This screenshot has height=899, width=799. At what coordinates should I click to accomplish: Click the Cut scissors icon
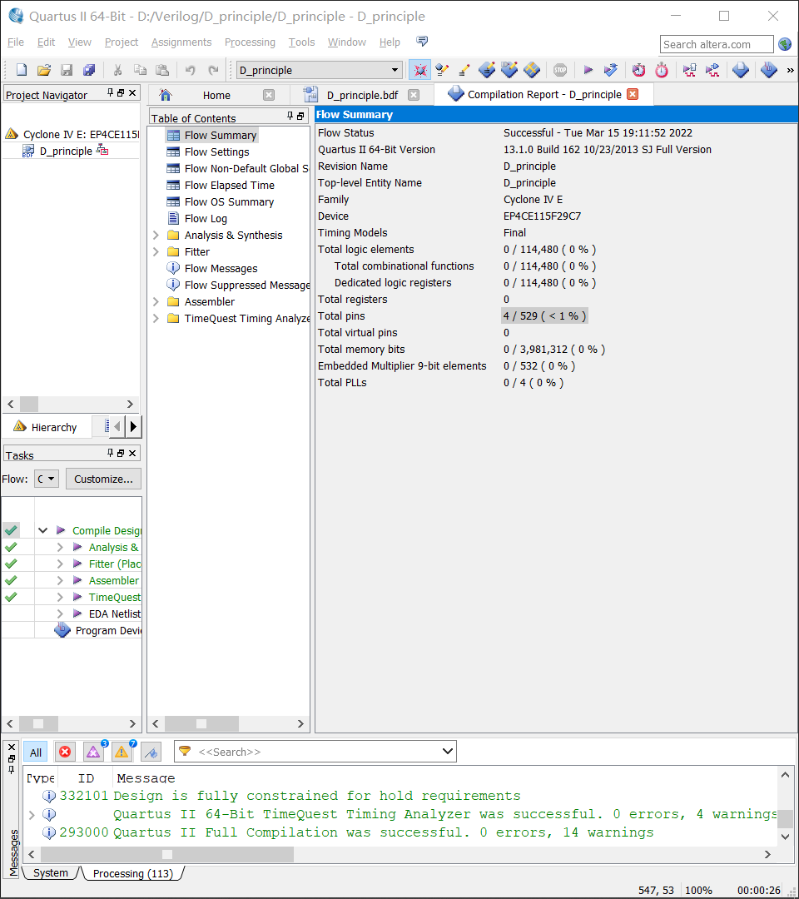pos(117,70)
